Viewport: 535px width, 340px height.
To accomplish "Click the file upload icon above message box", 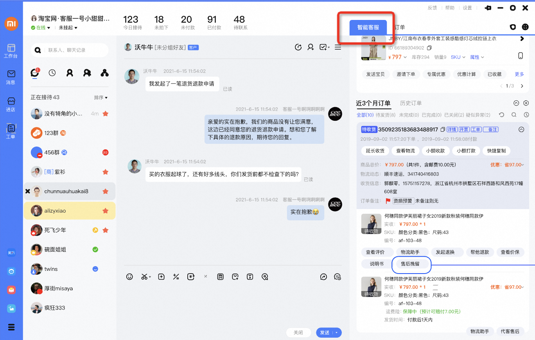I will pyautogui.click(x=161, y=277).
